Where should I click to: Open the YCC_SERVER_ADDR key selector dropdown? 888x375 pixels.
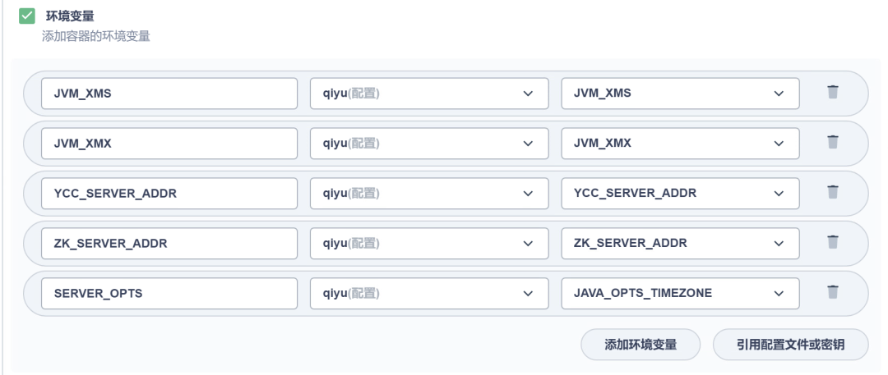680,194
